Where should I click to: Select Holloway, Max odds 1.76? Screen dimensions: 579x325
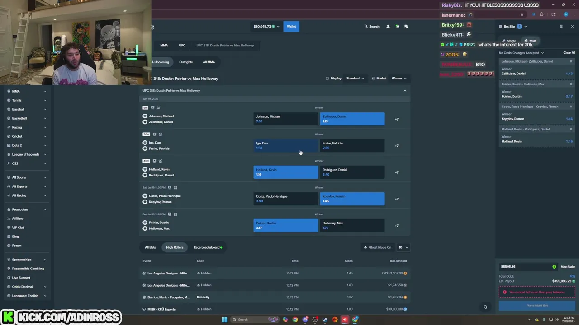[352, 225]
